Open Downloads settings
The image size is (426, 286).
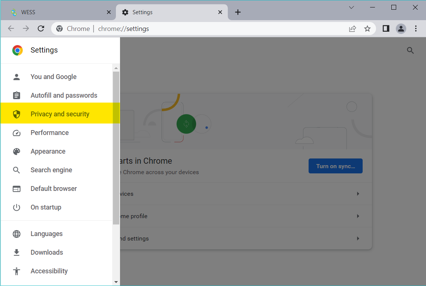pos(57,252)
